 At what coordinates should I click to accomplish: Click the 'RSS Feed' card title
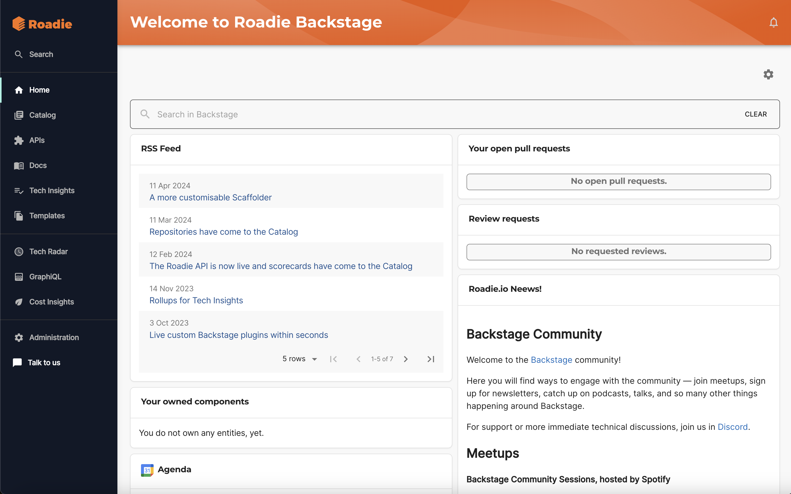(x=161, y=149)
